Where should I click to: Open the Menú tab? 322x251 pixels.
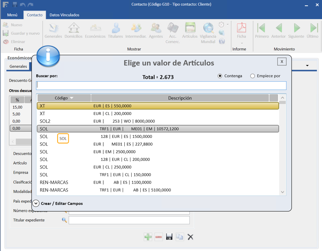pyautogui.click(x=12, y=15)
